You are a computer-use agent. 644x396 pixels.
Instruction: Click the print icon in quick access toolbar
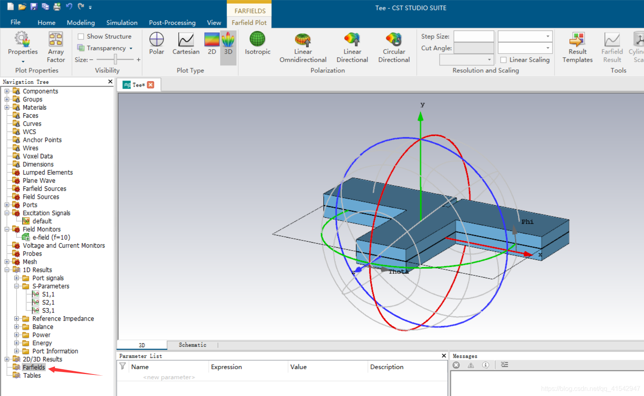(57, 6)
